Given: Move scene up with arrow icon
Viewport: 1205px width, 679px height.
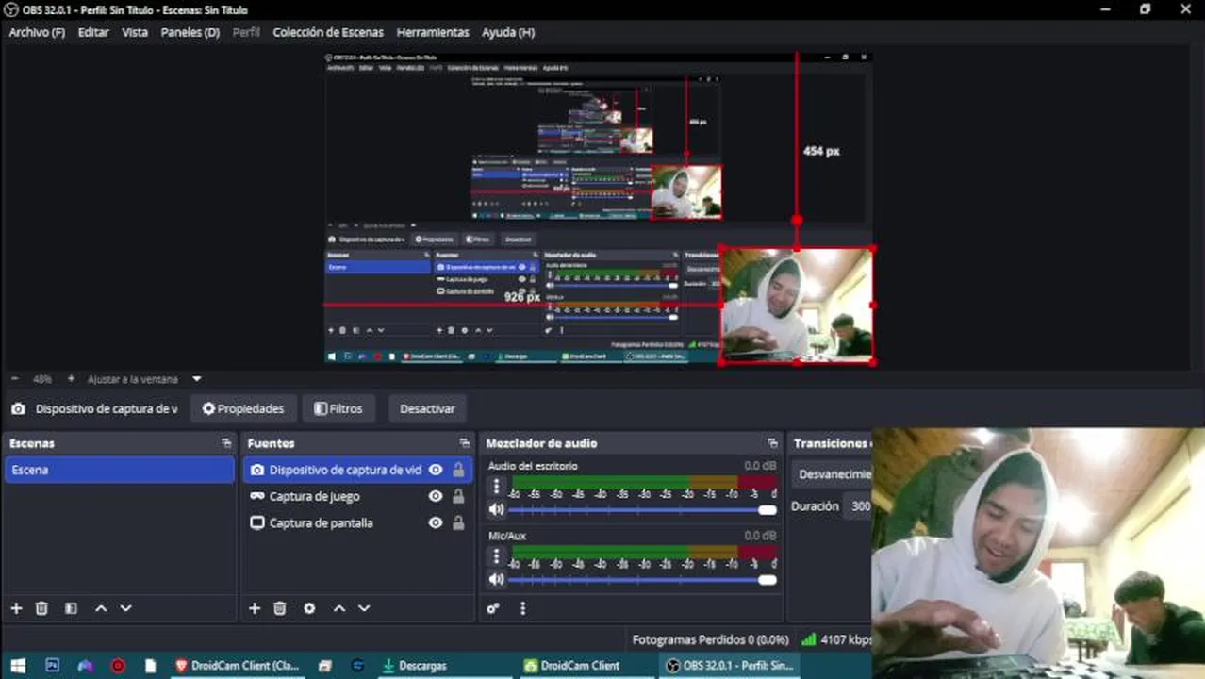Looking at the screenshot, I should tap(101, 608).
